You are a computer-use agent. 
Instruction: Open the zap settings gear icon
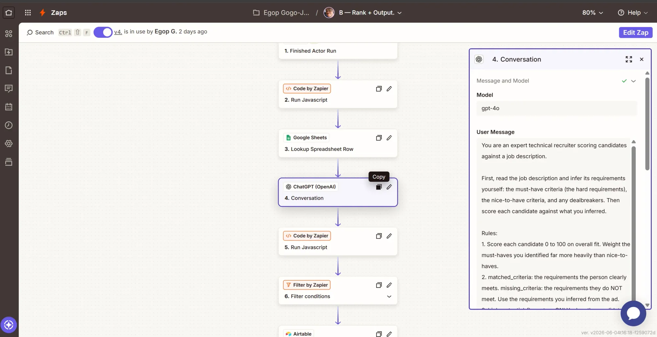coord(9,144)
